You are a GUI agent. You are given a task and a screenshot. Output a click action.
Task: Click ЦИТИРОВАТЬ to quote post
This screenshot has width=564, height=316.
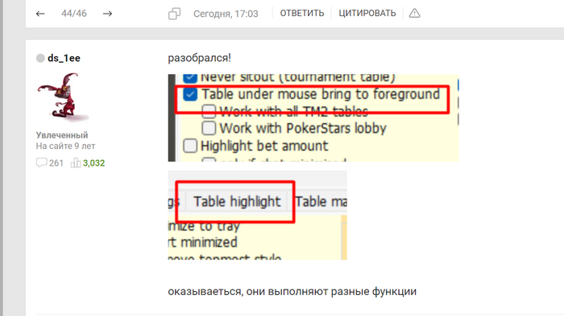(367, 14)
